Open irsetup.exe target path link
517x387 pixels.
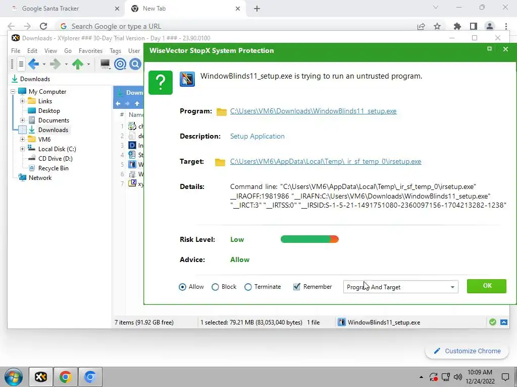(x=326, y=162)
